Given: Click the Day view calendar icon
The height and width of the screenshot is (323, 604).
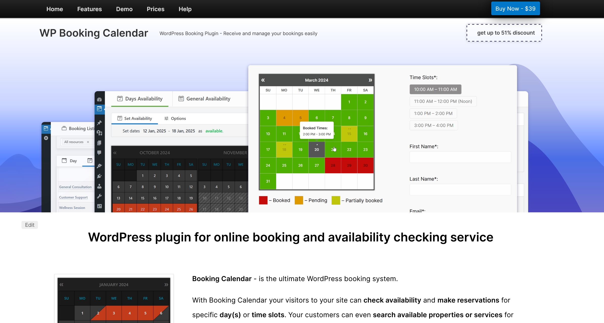Looking at the screenshot, I should pos(64,161).
